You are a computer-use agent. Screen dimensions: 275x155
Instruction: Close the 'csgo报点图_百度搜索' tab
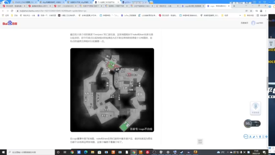pyautogui.click(x=203, y=6)
